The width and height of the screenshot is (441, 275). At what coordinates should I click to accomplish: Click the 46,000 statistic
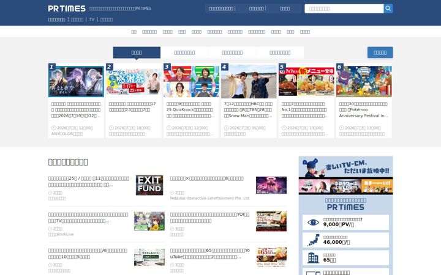[x=345, y=240]
